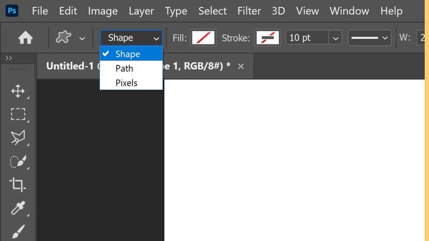Select the Move tool
This screenshot has height=241, width=429.
18,91
